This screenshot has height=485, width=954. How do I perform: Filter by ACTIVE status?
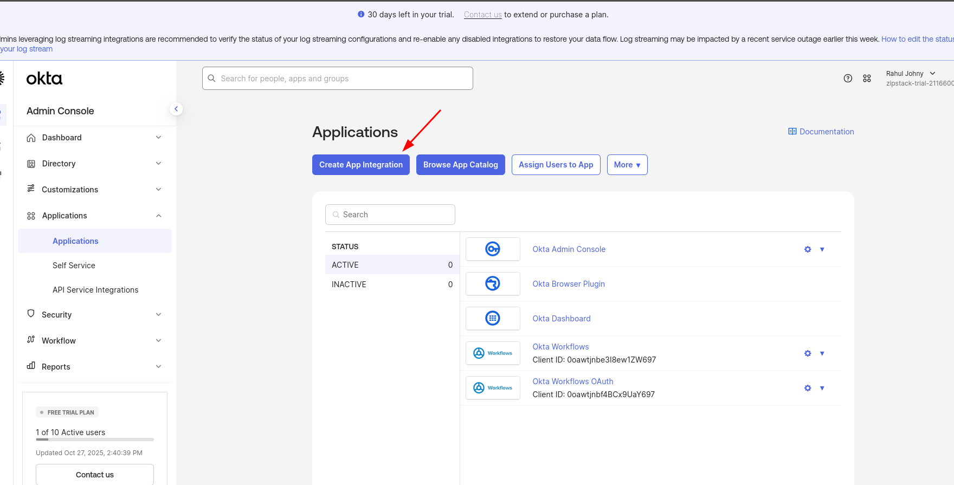coord(392,265)
